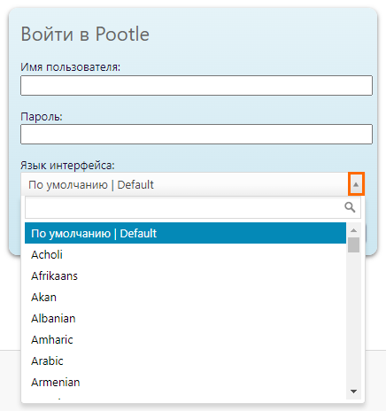Image resolution: width=386 pixels, height=411 pixels.
Task: Click the empty scrollbar track below thumb
Action: 353,319
